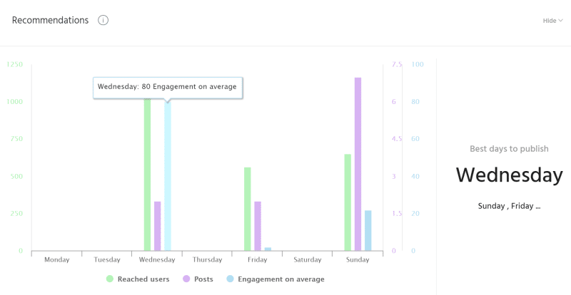
Task: Toggle Engagement on average legend series
Action: tap(281, 279)
